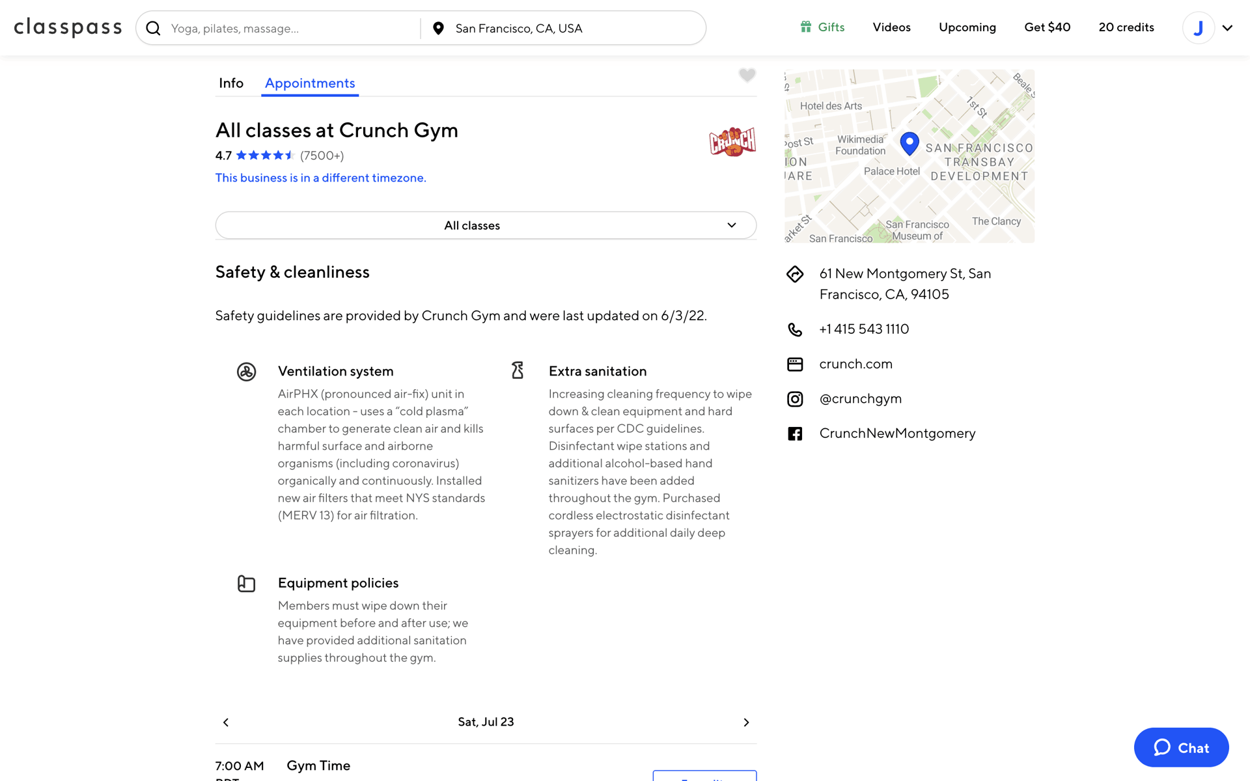Click the different timezone notice link
Screen dimensions: 1250x781
click(x=320, y=178)
